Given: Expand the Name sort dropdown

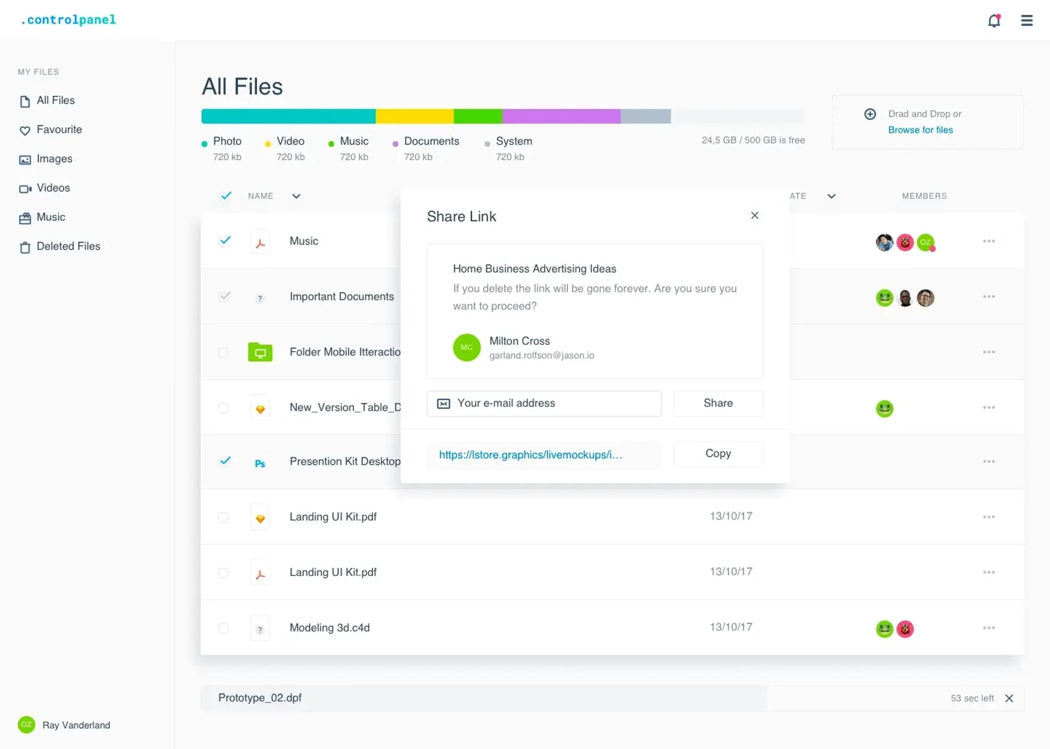Looking at the screenshot, I should tap(296, 197).
